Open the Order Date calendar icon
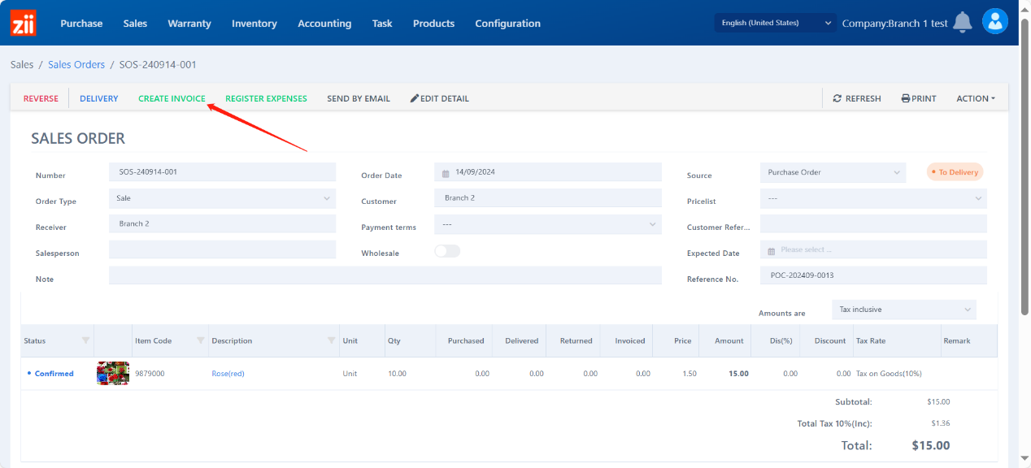1031x468 pixels. tap(446, 173)
